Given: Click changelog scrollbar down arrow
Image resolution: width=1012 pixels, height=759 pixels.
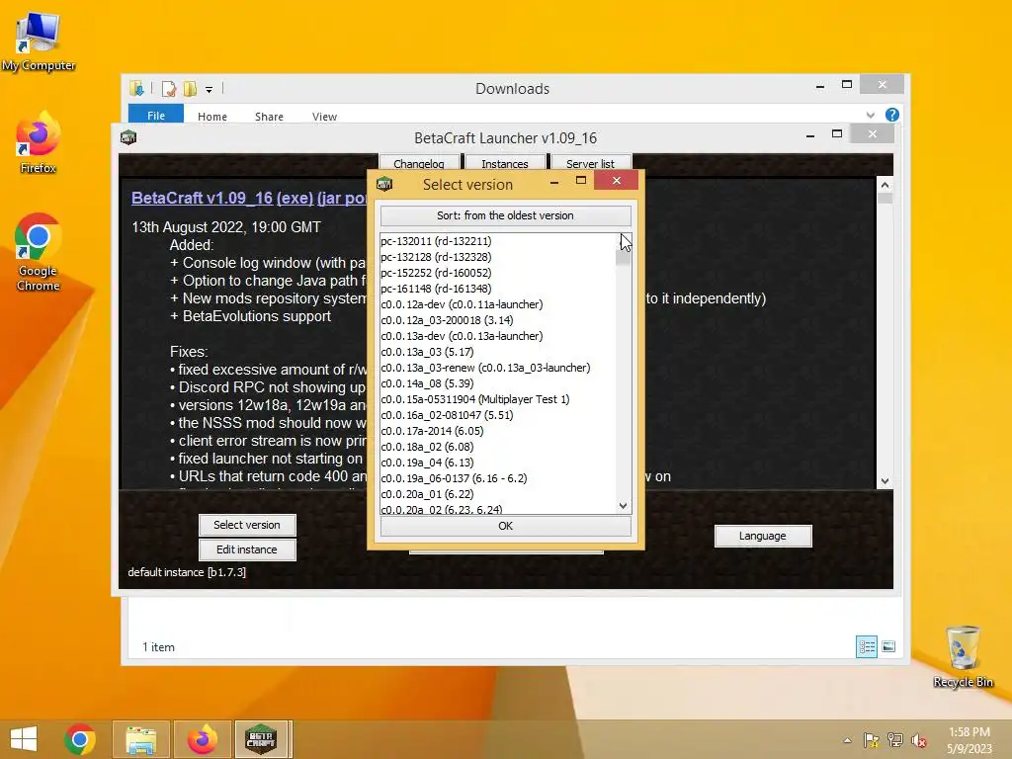Looking at the screenshot, I should tap(885, 481).
